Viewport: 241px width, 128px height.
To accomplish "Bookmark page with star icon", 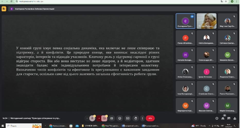I will click(x=226, y=2).
